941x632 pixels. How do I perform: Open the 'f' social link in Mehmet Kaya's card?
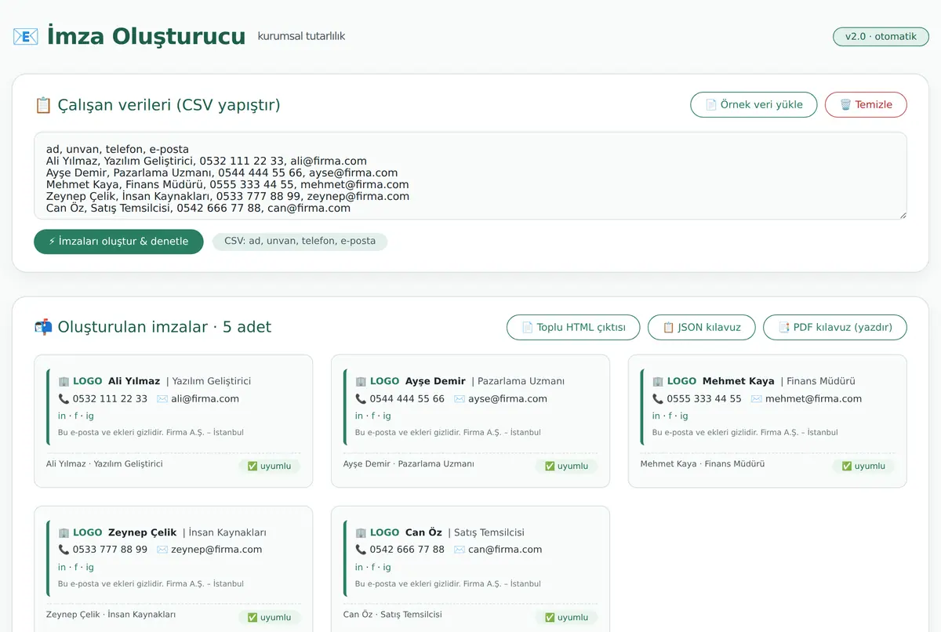[x=670, y=416]
